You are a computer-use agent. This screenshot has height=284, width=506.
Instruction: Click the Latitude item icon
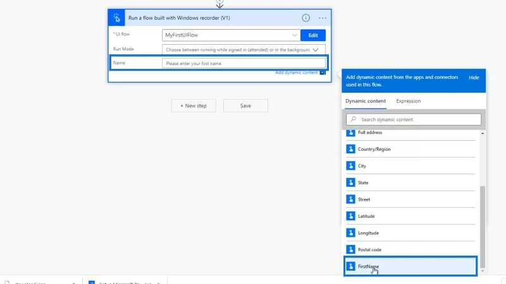[x=350, y=216]
